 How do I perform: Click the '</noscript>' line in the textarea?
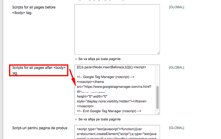click(85, 106)
